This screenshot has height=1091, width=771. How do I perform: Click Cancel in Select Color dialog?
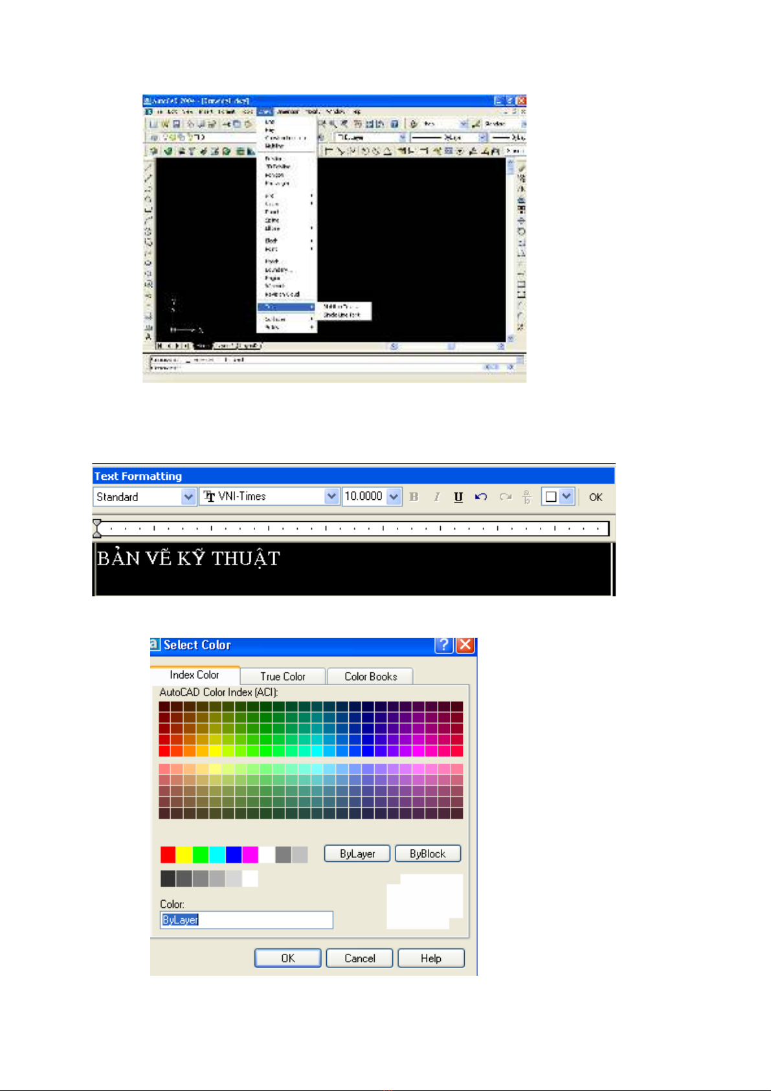(359, 958)
